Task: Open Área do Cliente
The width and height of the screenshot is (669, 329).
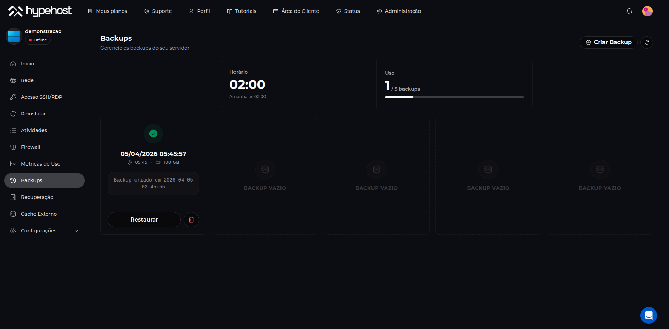Action: click(x=296, y=11)
